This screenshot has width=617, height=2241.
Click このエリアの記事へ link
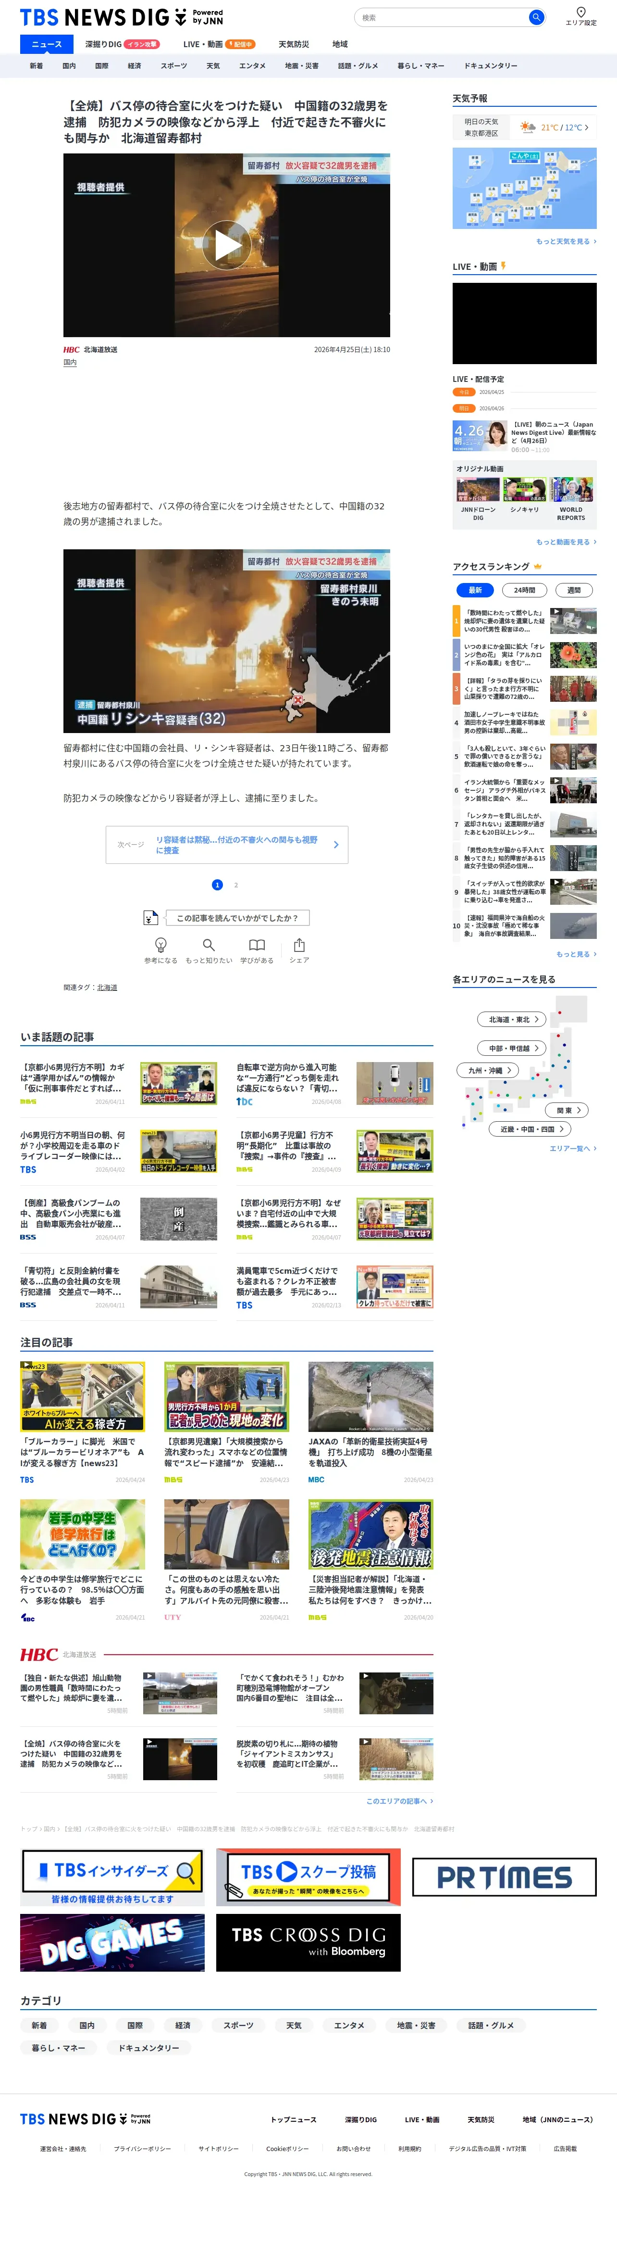point(399,1801)
